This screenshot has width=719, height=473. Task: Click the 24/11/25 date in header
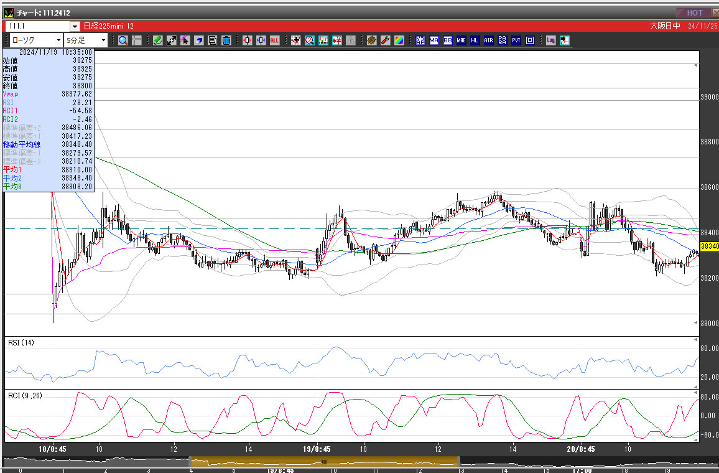(702, 26)
